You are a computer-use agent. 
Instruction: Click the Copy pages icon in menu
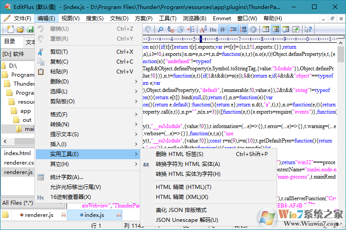click(x=41, y=62)
